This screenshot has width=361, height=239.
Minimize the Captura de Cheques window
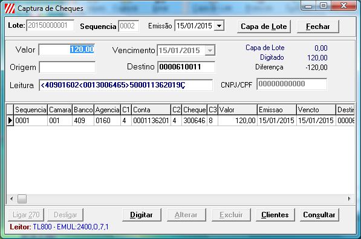click(308, 6)
